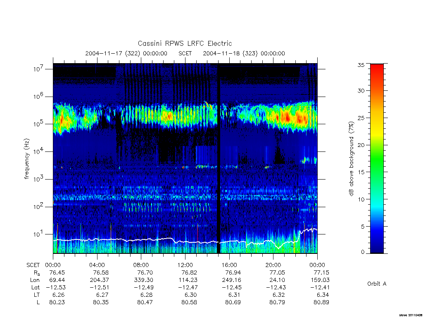
Task: Click the L value 80.47
Action: (145, 303)
